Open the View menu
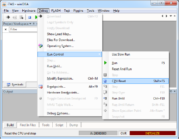Image resolution: width=179 pixels, height=139 pixels. pos(15,11)
